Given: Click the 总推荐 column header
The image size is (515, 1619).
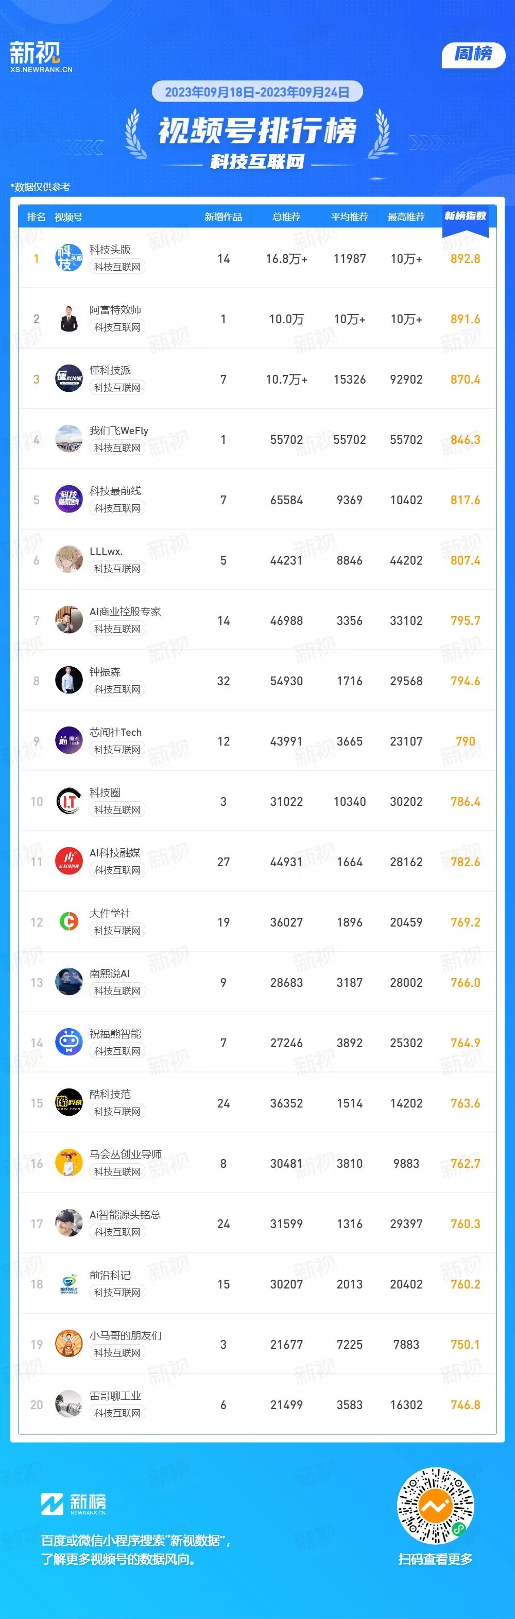Looking at the screenshot, I should 286,217.
